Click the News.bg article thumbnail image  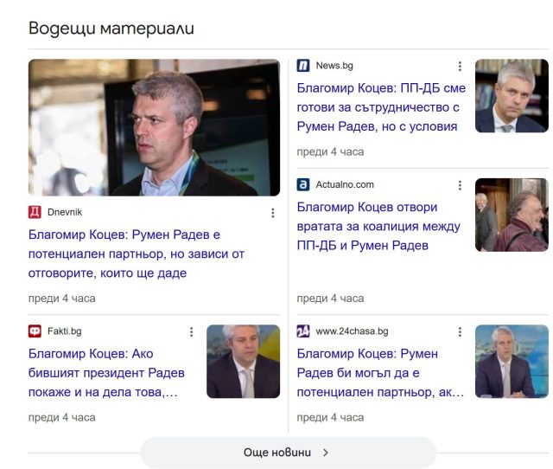tap(512, 95)
